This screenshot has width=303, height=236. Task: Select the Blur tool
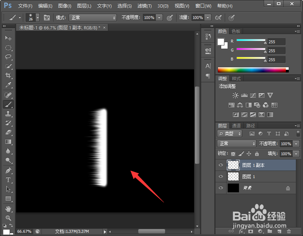coord(8,151)
